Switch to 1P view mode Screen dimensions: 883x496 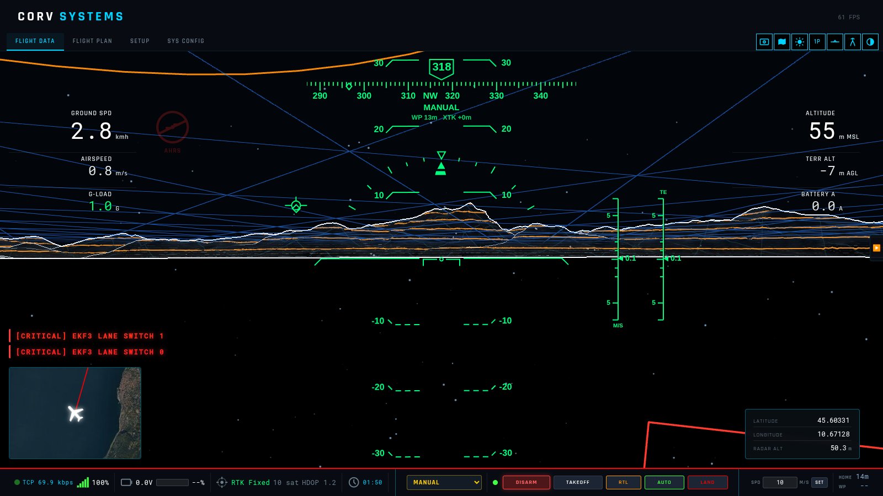click(x=817, y=42)
